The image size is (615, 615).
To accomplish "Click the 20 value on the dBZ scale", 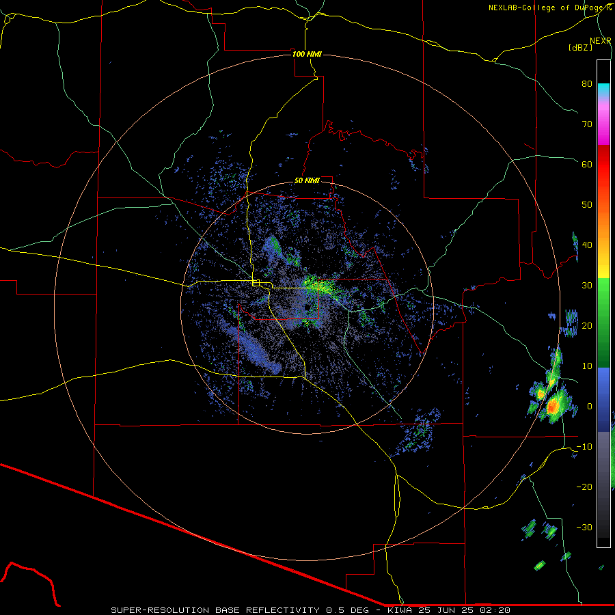I will tap(587, 325).
